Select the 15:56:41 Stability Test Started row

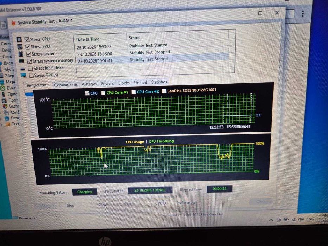coord(153,60)
